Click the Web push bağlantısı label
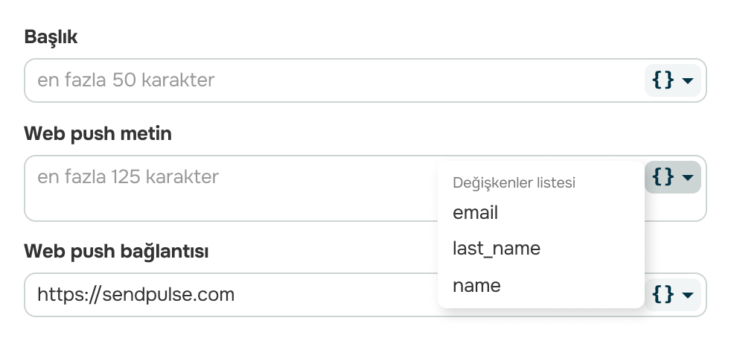The width and height of the screenshot is (731, 341). (116, 252)
